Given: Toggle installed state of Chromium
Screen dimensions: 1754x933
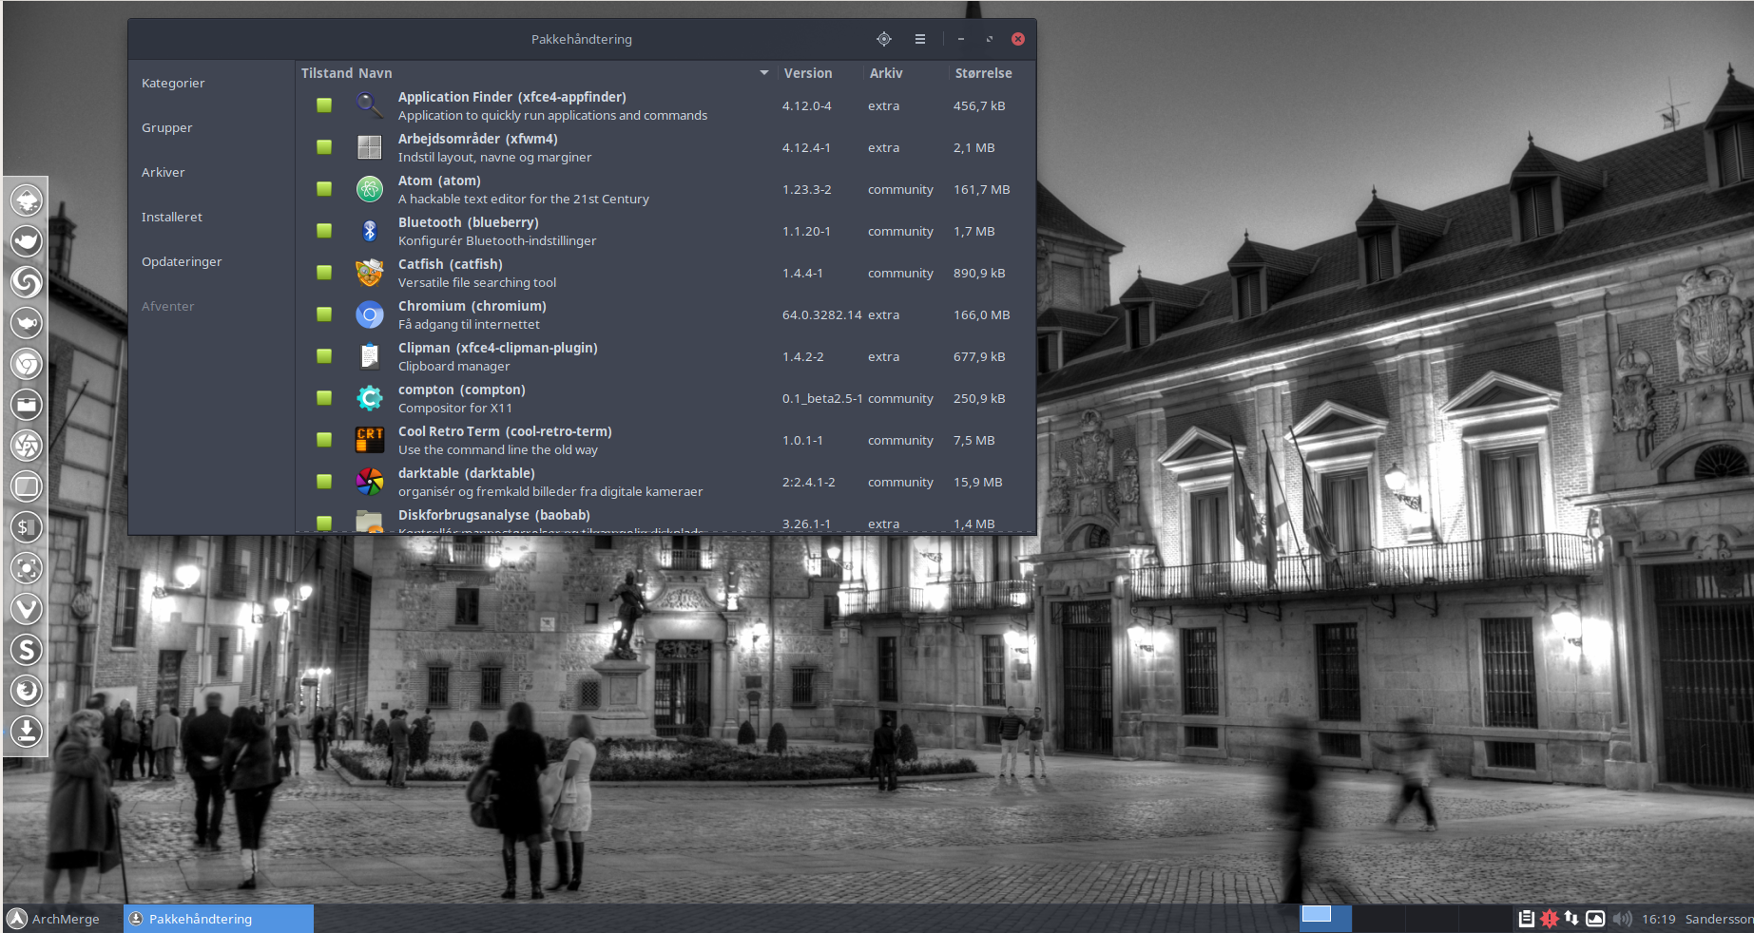Looking at the screenshot, I should pos(324,314).
